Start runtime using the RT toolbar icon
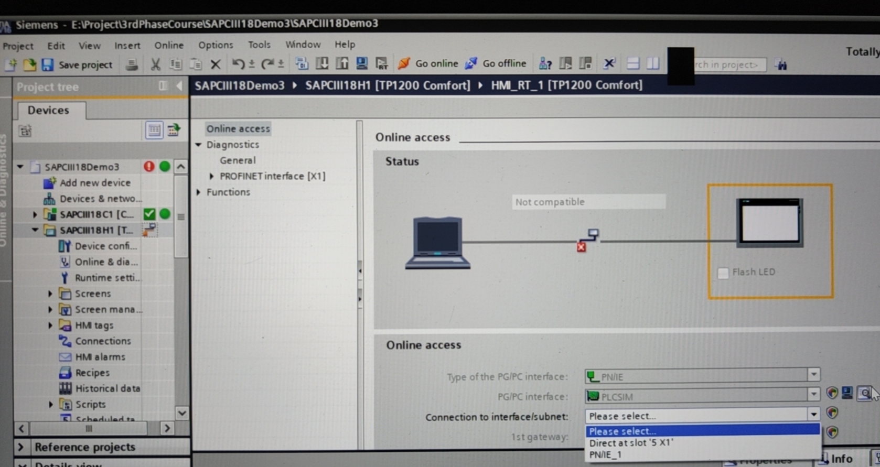 (x=382, y=63)
